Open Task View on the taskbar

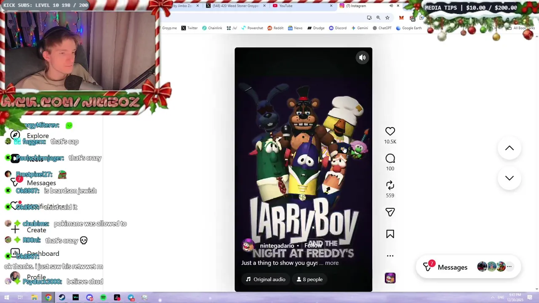tap(20, 298)
